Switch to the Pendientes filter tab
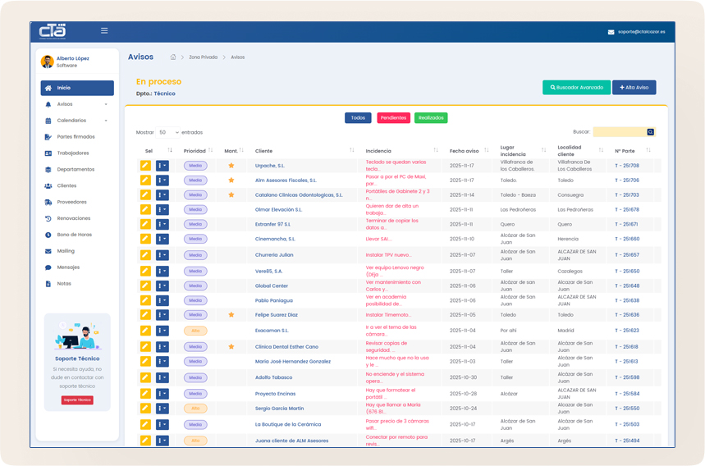705x466 pixels. (393, 118)
